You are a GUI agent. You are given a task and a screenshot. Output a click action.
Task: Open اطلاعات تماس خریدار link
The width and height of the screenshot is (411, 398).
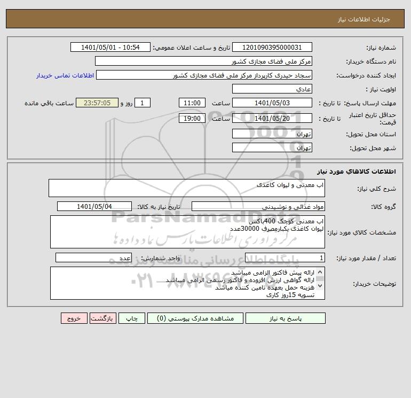[65, 75]
